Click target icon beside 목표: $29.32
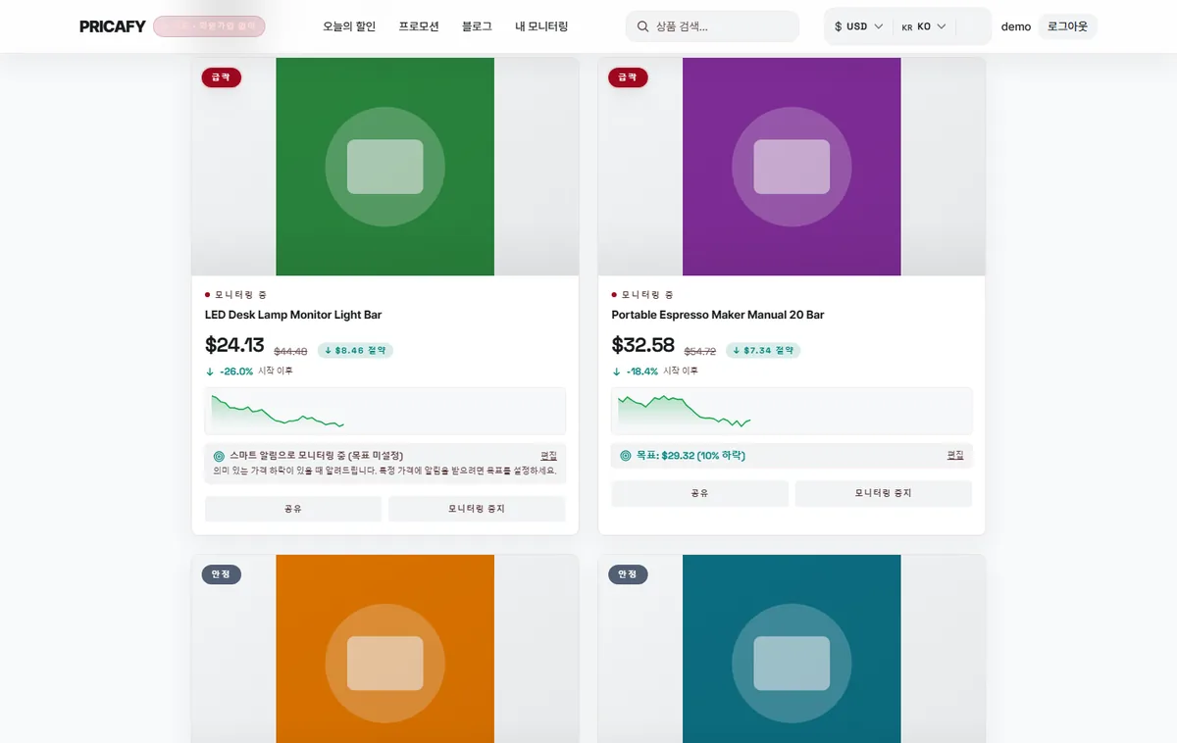 (x=626, y=456)
